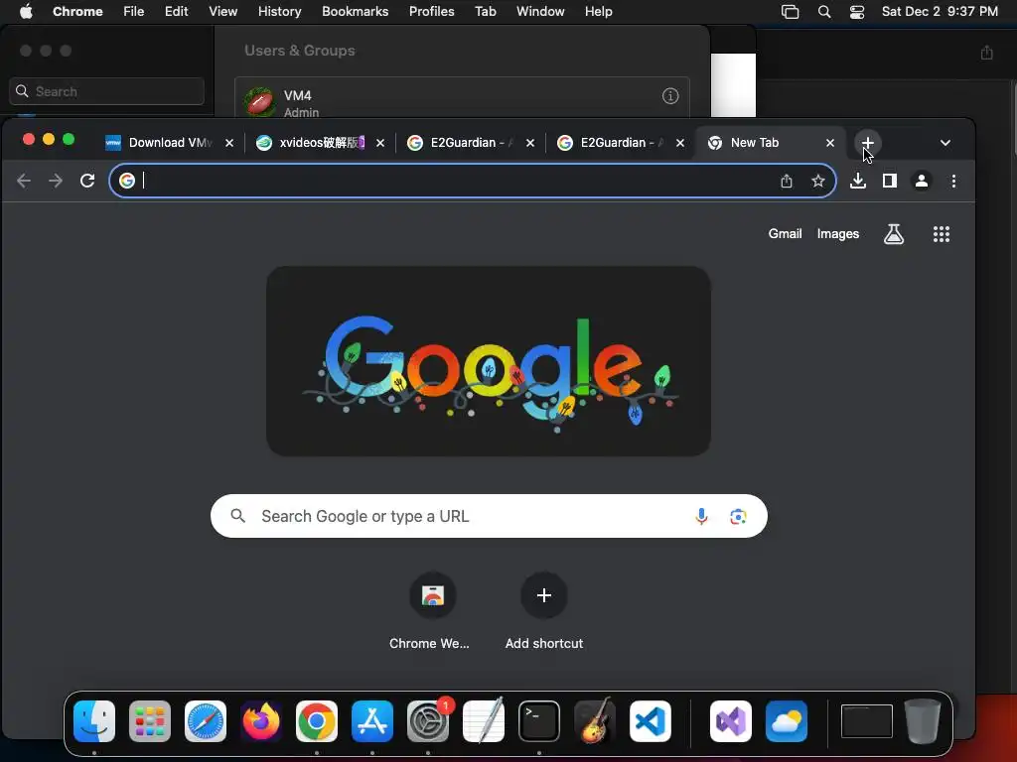Open the Window menu
This screenshot has height=762, width=1017.
coord(540,11)
